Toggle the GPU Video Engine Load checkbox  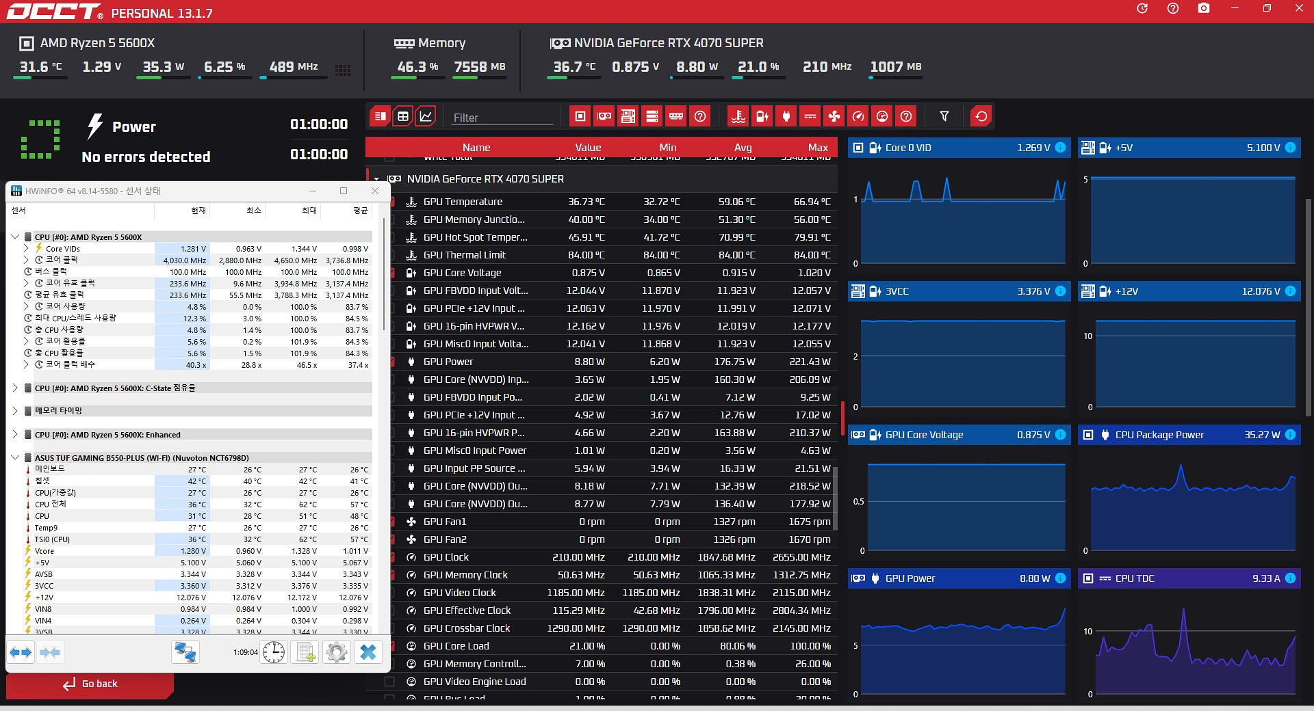(x=389, y=682)
